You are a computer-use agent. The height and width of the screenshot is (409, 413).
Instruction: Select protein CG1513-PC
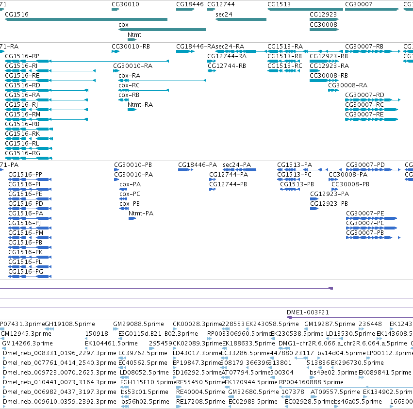288,180
